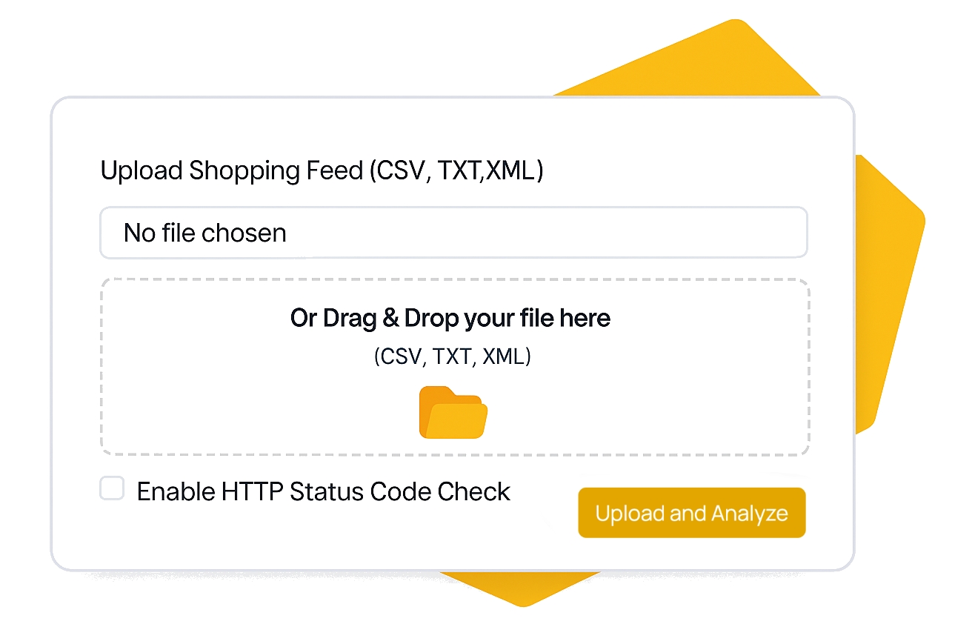972x627 pixels.
Task: Click the "No file chosen" text
Action: [x=204, y=233]
